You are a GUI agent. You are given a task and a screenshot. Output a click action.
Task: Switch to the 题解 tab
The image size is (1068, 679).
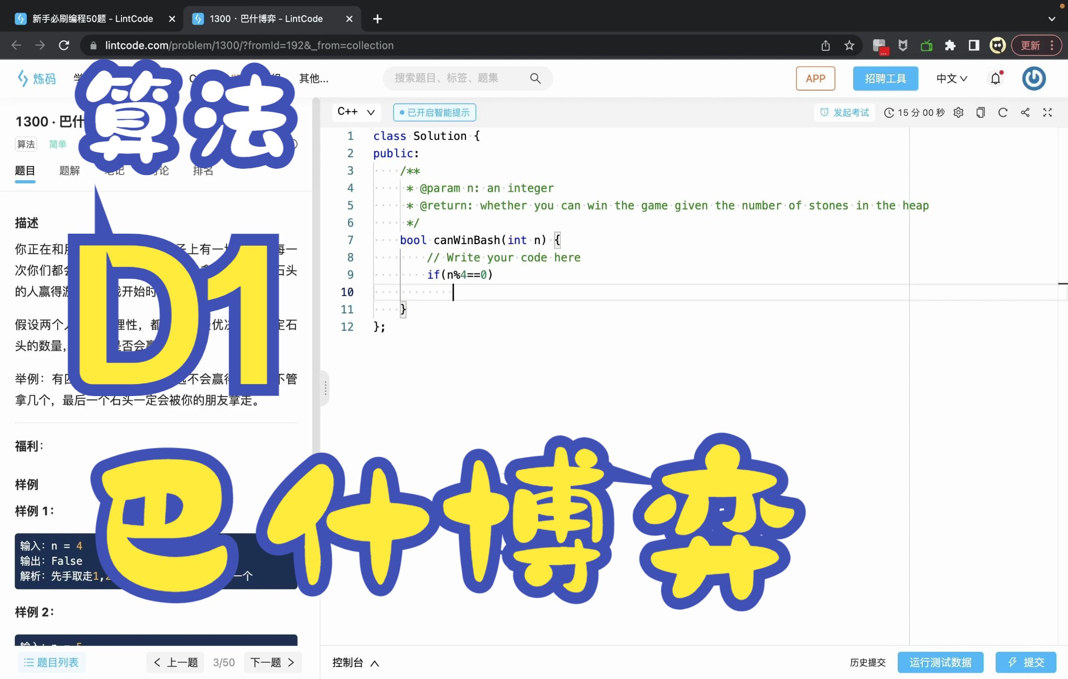(69, 171)
